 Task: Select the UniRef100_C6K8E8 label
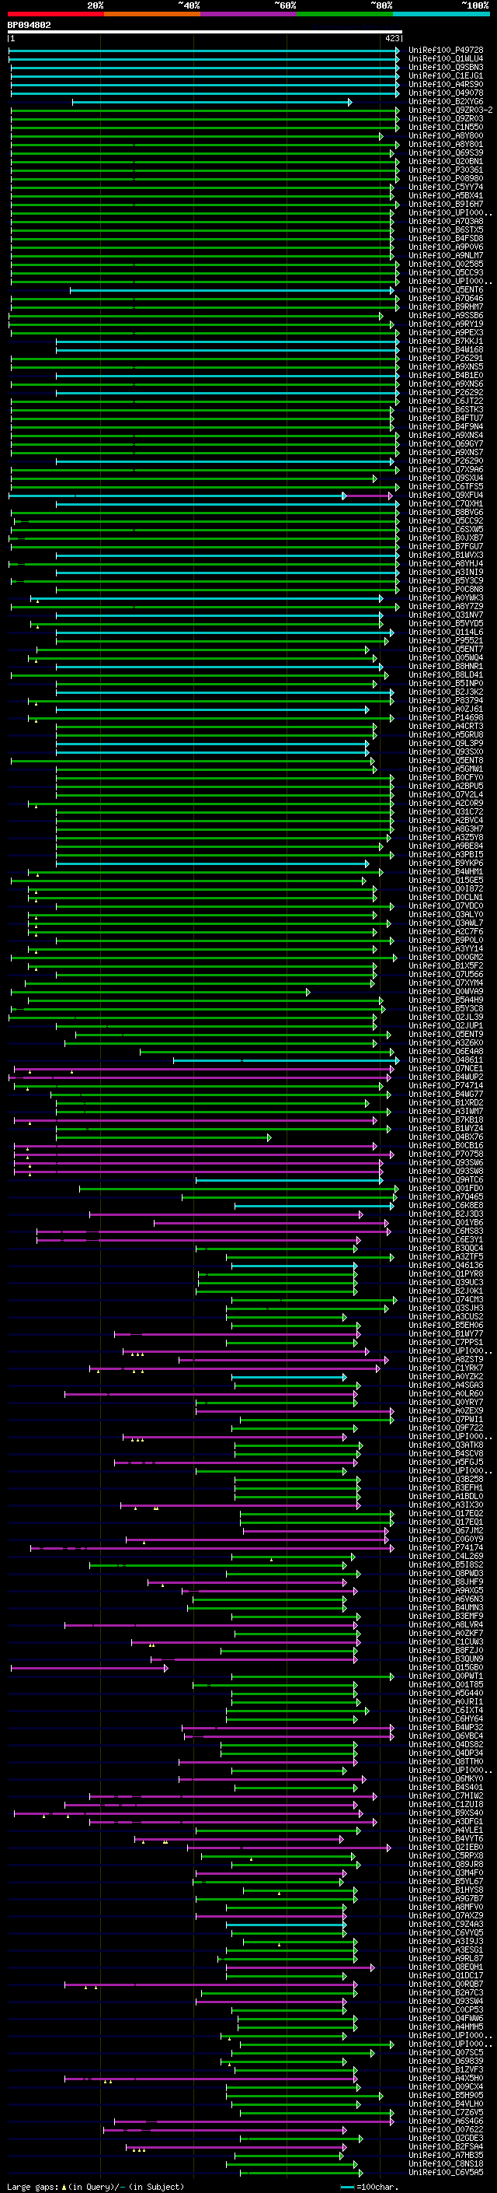click(x=446, y=1206)
